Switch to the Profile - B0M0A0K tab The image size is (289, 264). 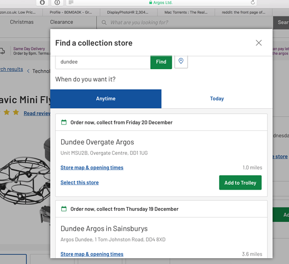point(71,12)
